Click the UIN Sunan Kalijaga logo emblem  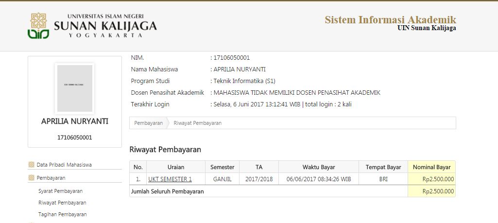38,26
